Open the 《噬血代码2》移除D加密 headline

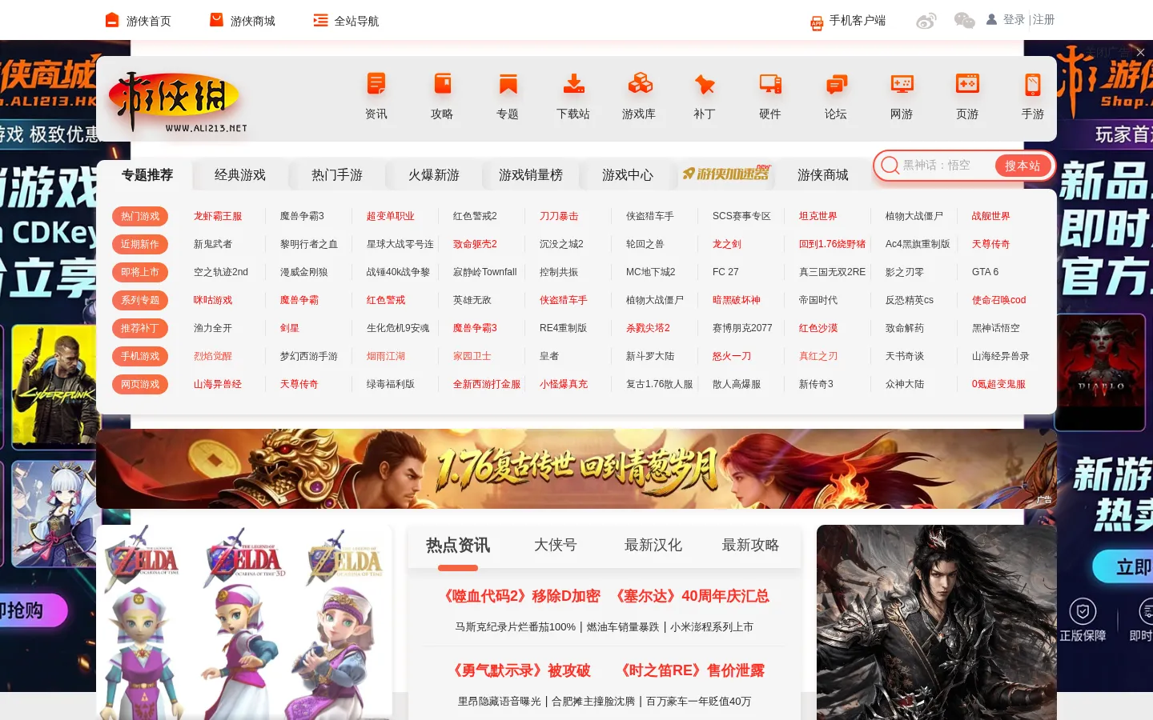(520, 596)
